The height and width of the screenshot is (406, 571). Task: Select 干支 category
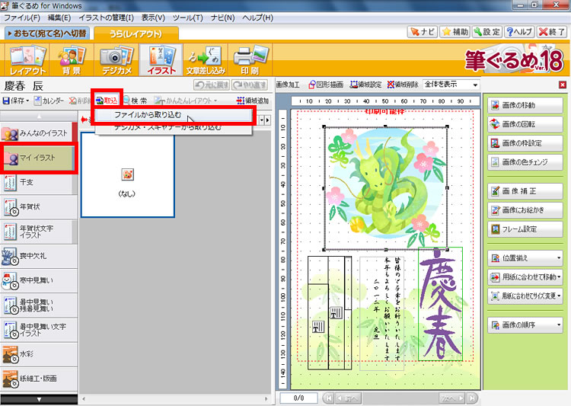tap(39, 182)
